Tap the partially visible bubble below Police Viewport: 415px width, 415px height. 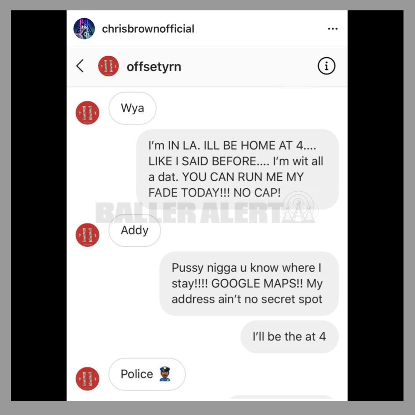click(x=281, y=398)
